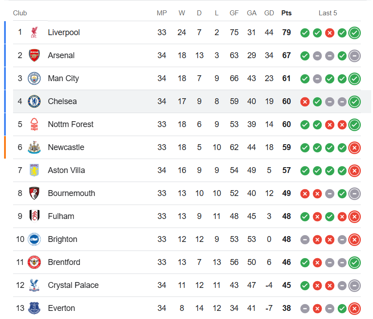373x319 pixels.
Task: Click Chelsea's points total of 60
Action: 287,101
